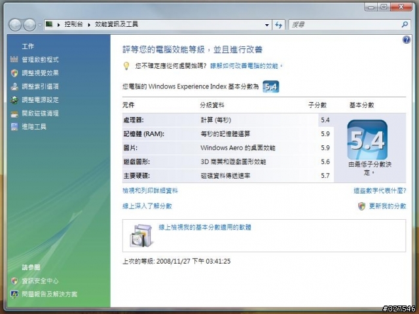Click 3D 商業和遊戲圖形效能 text
Image resolution: width=419 pixels, height=314 pixels.
[x=233, y=162]
